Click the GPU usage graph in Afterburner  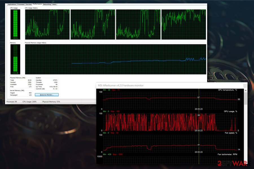(170, 122)
